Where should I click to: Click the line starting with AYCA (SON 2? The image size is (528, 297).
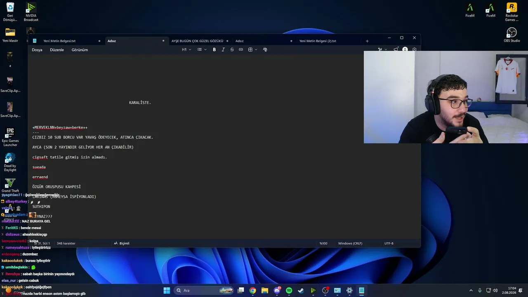coord(83,147)
